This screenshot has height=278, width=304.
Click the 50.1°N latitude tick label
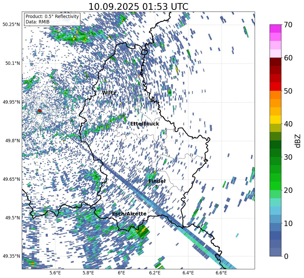12,63
